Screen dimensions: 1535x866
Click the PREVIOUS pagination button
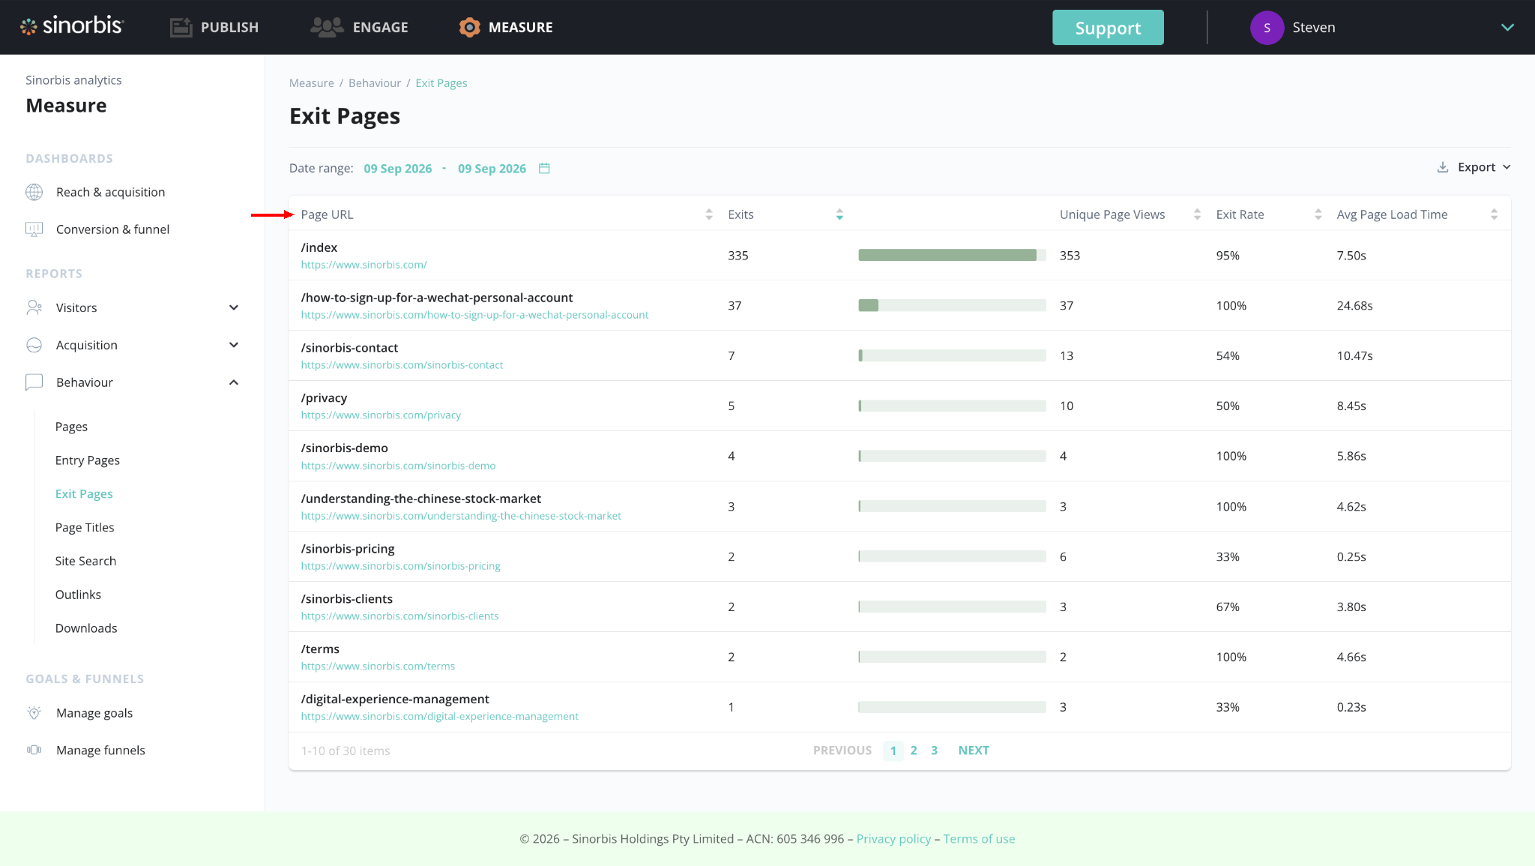coord(842,751)
